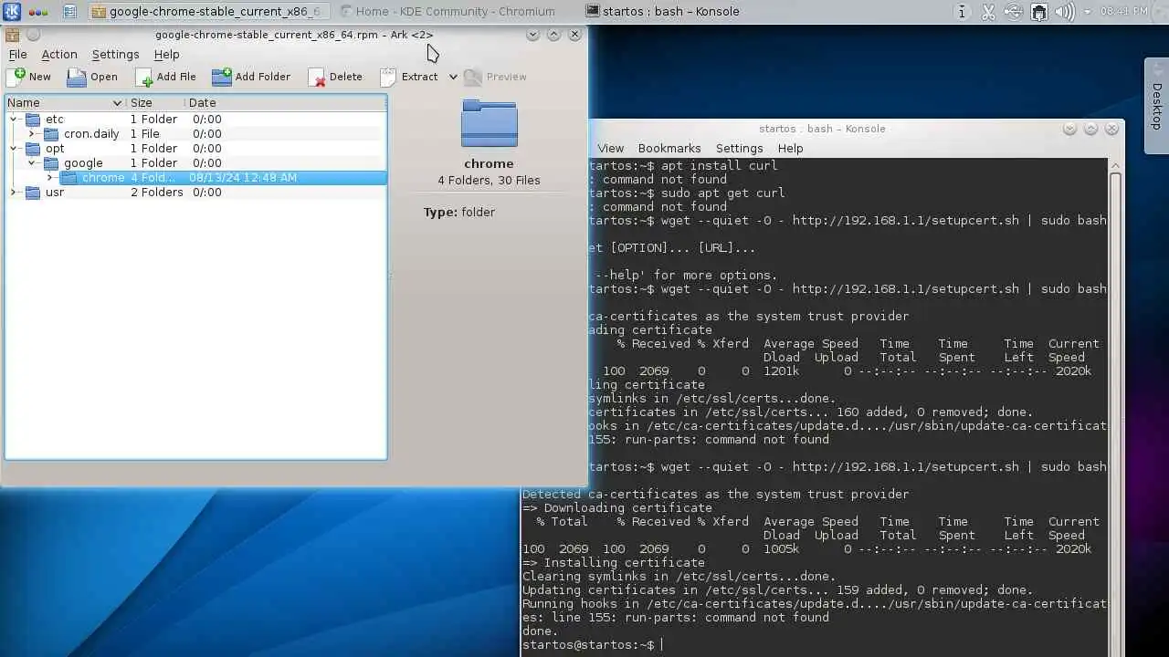Click the info notification tray icon
Screen dimensions: 1169x657
pyautogui.click(x=962, y=12)
